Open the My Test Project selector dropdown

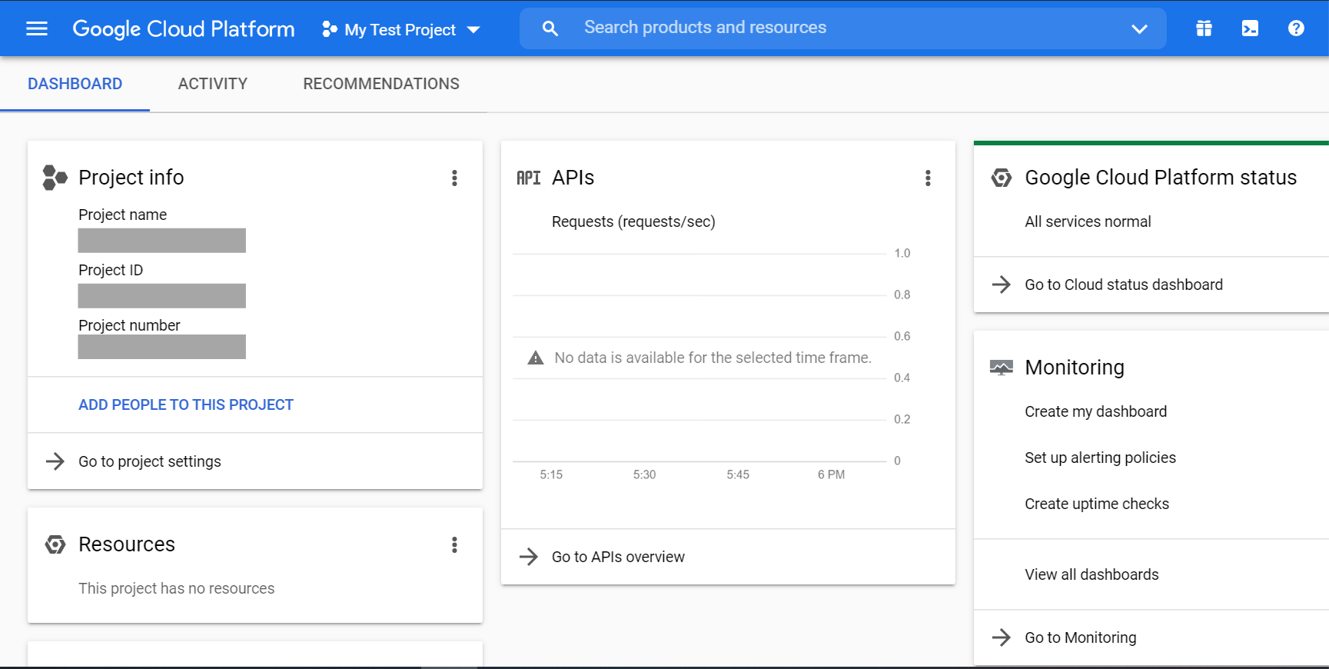pyautogui.click(x=400, y=29)
